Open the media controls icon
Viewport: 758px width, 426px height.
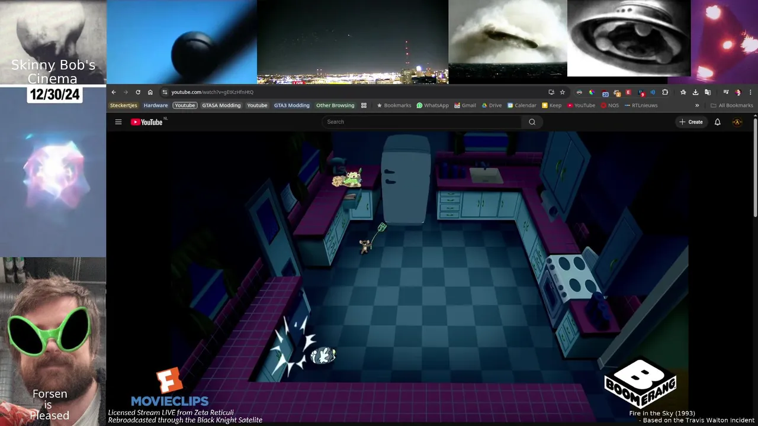726,92
